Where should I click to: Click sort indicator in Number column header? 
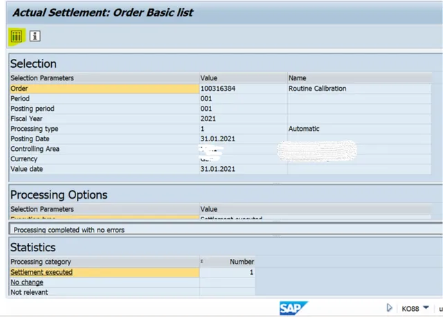coord(202,262)
